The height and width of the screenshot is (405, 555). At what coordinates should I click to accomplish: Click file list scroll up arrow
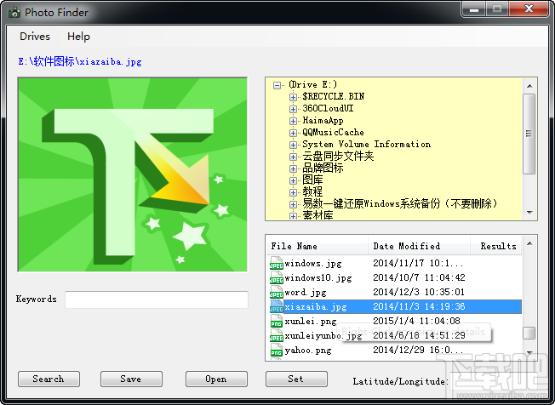coord(529,243)
